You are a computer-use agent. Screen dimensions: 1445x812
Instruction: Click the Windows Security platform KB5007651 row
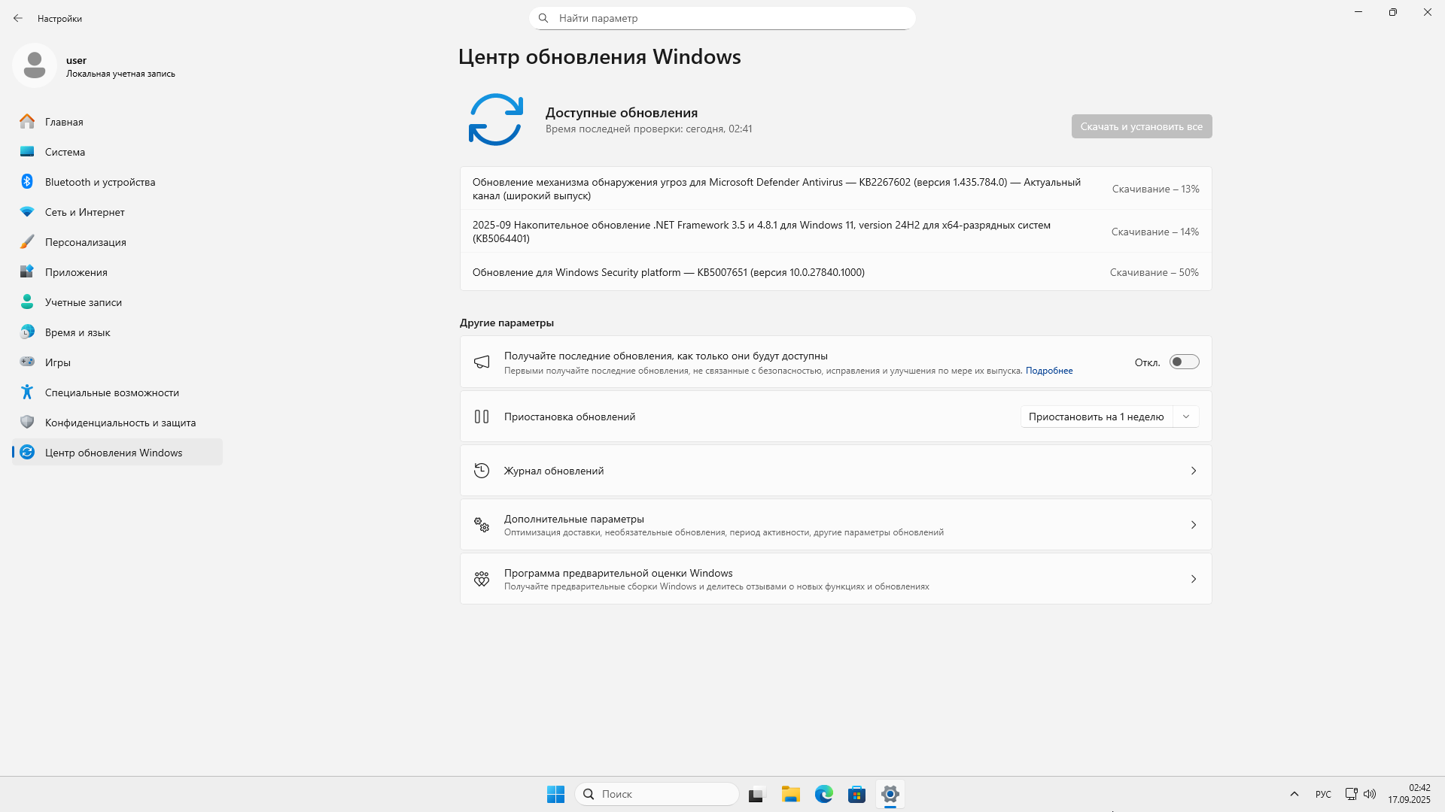click(835, 272)
